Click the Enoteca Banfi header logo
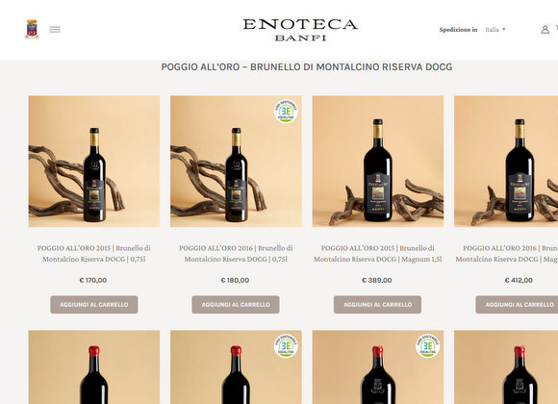The image size is (558, 404). [300, 30]
